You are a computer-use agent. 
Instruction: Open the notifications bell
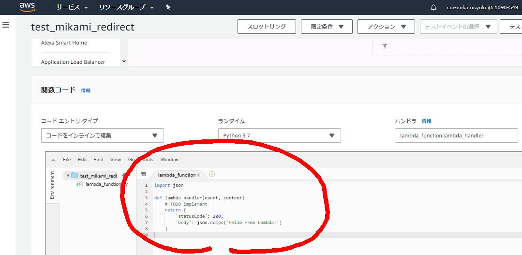(433, 7)
